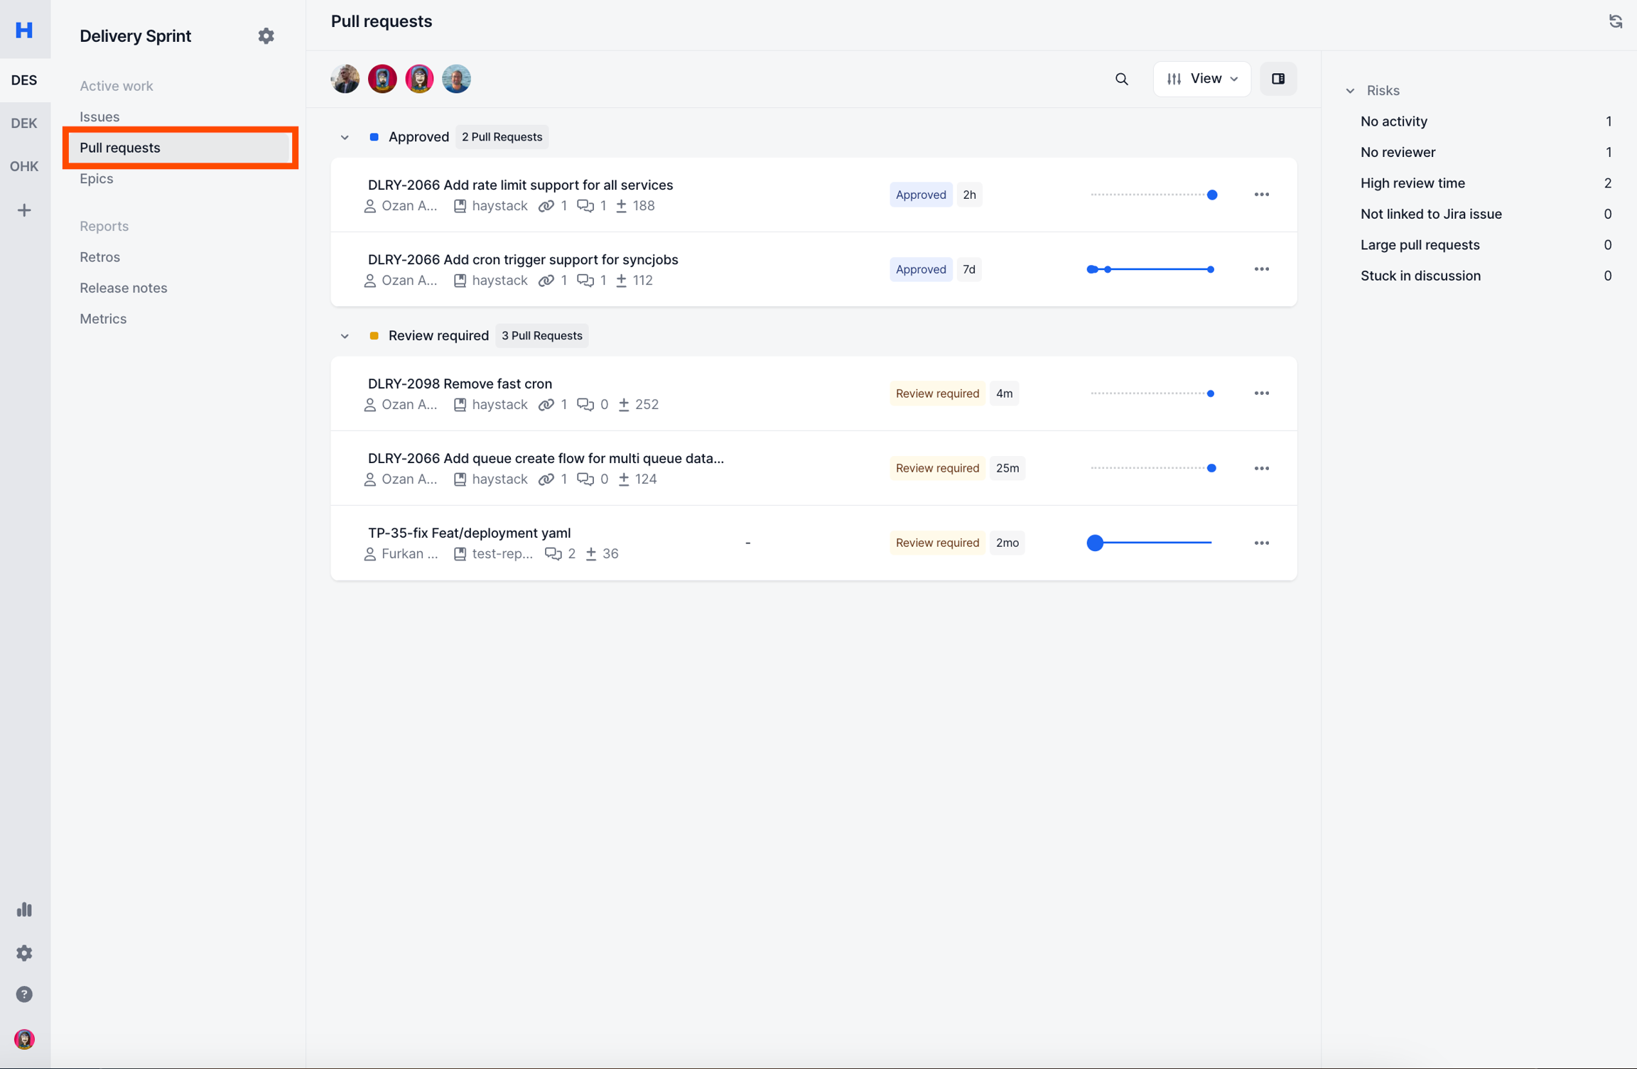This screenshot has width=1637, height=1069.
Task: Open more options for Remove fast cron
Action: click(x=1261, y=394)
